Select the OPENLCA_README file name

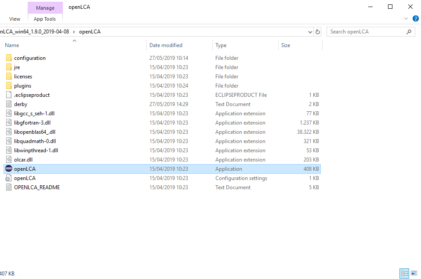click(x=37, y=187)
